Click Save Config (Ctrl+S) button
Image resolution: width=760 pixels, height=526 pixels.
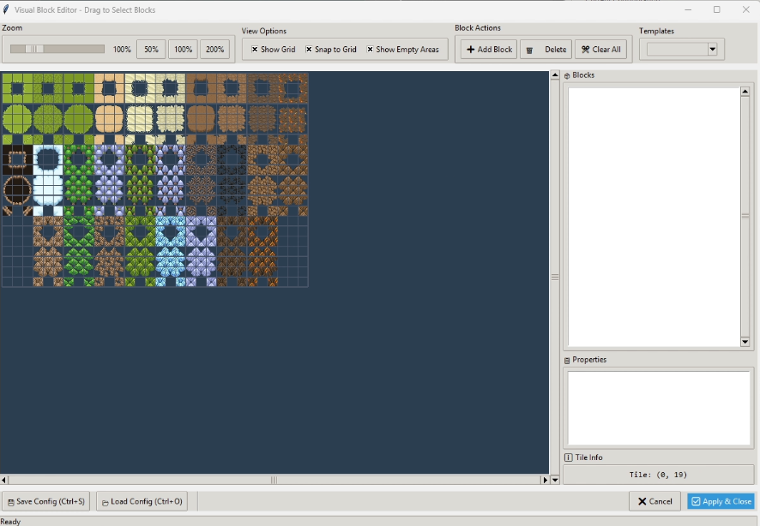46,501
